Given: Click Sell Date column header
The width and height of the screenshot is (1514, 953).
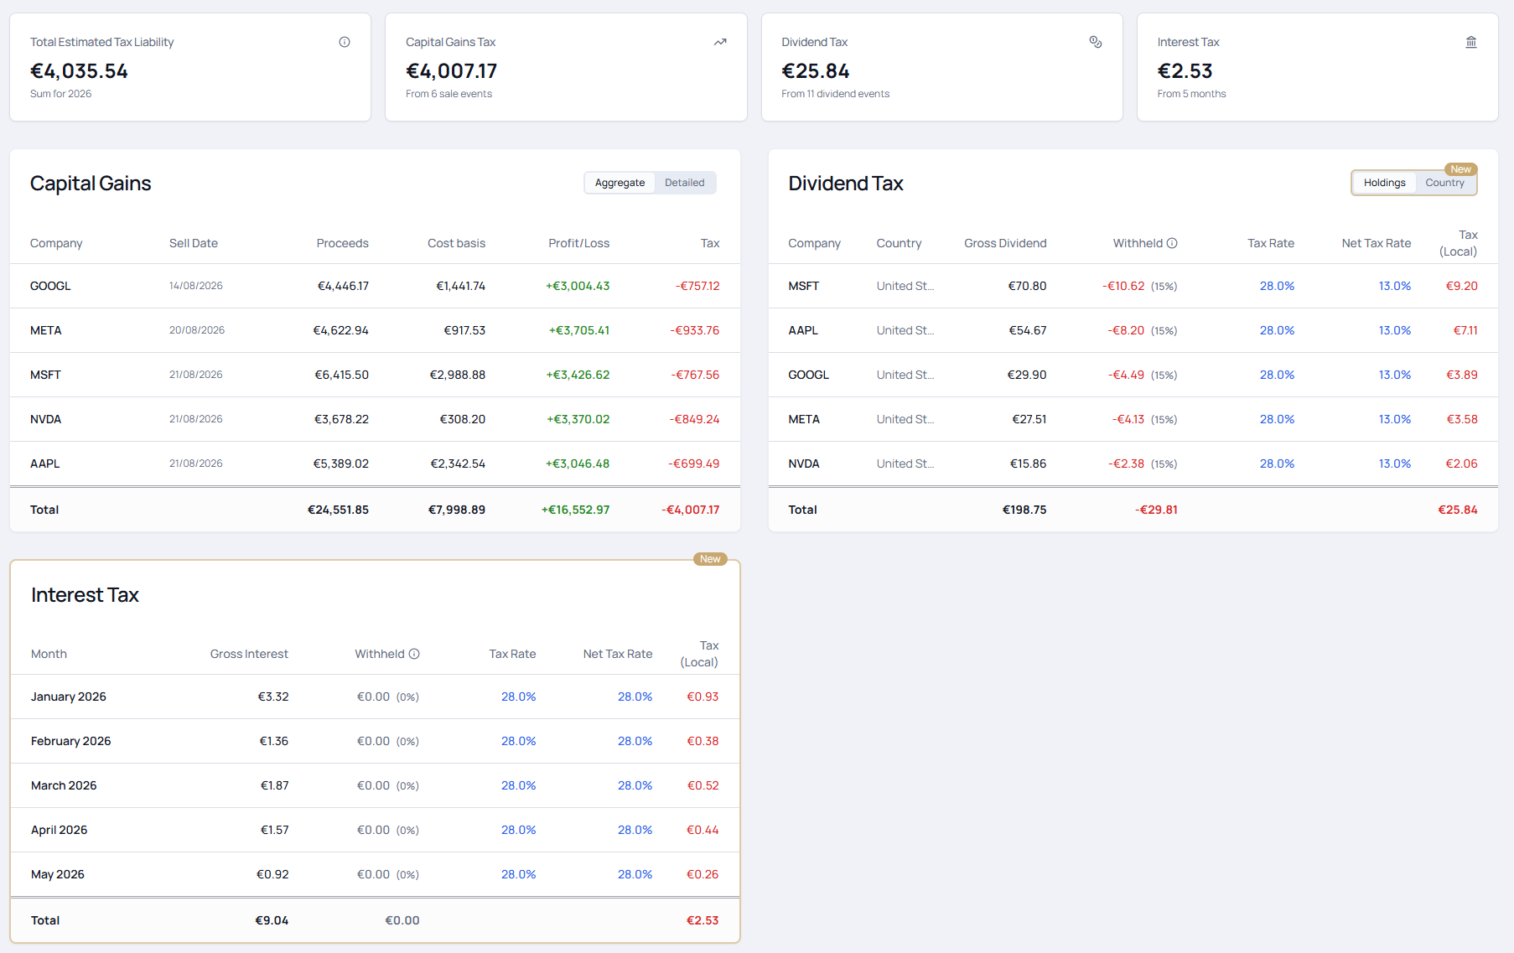Looking at the screenshot, I should tap(194, 243).
